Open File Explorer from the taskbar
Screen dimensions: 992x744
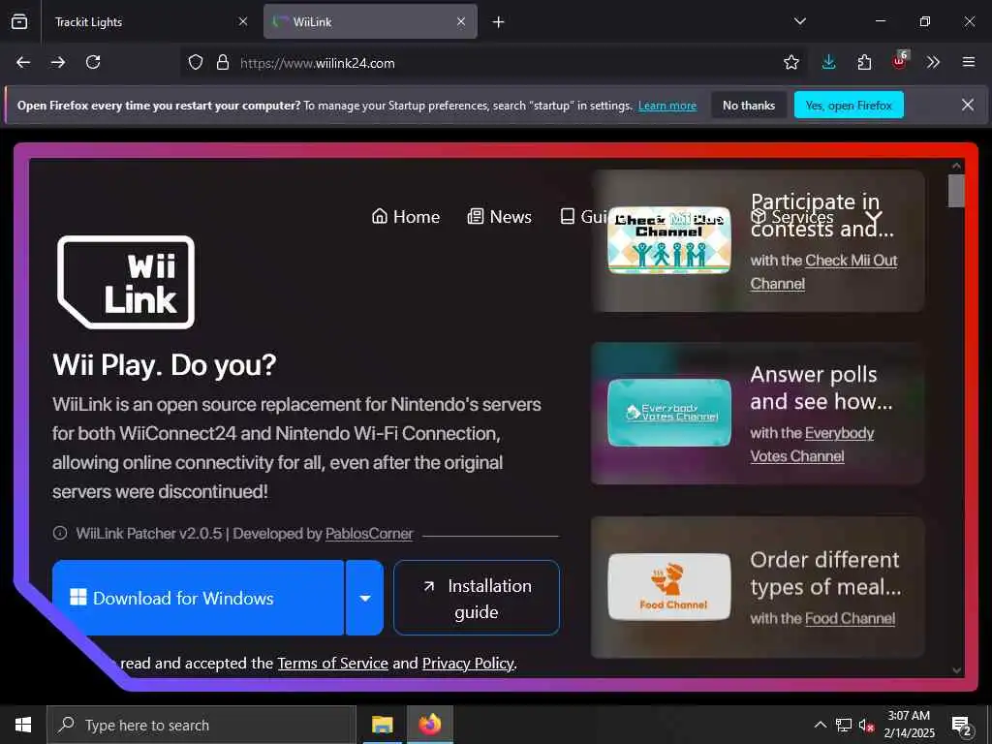point(382,725)
